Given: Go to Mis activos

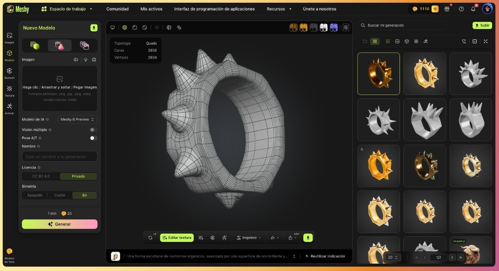Looking at the screenshot, I should coord(151,9).
